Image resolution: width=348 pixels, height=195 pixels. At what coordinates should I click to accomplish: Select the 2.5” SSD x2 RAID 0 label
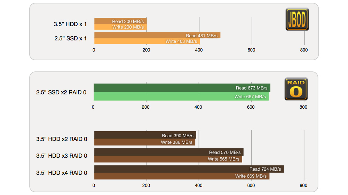pyautogui.click(x=61, y=93)
